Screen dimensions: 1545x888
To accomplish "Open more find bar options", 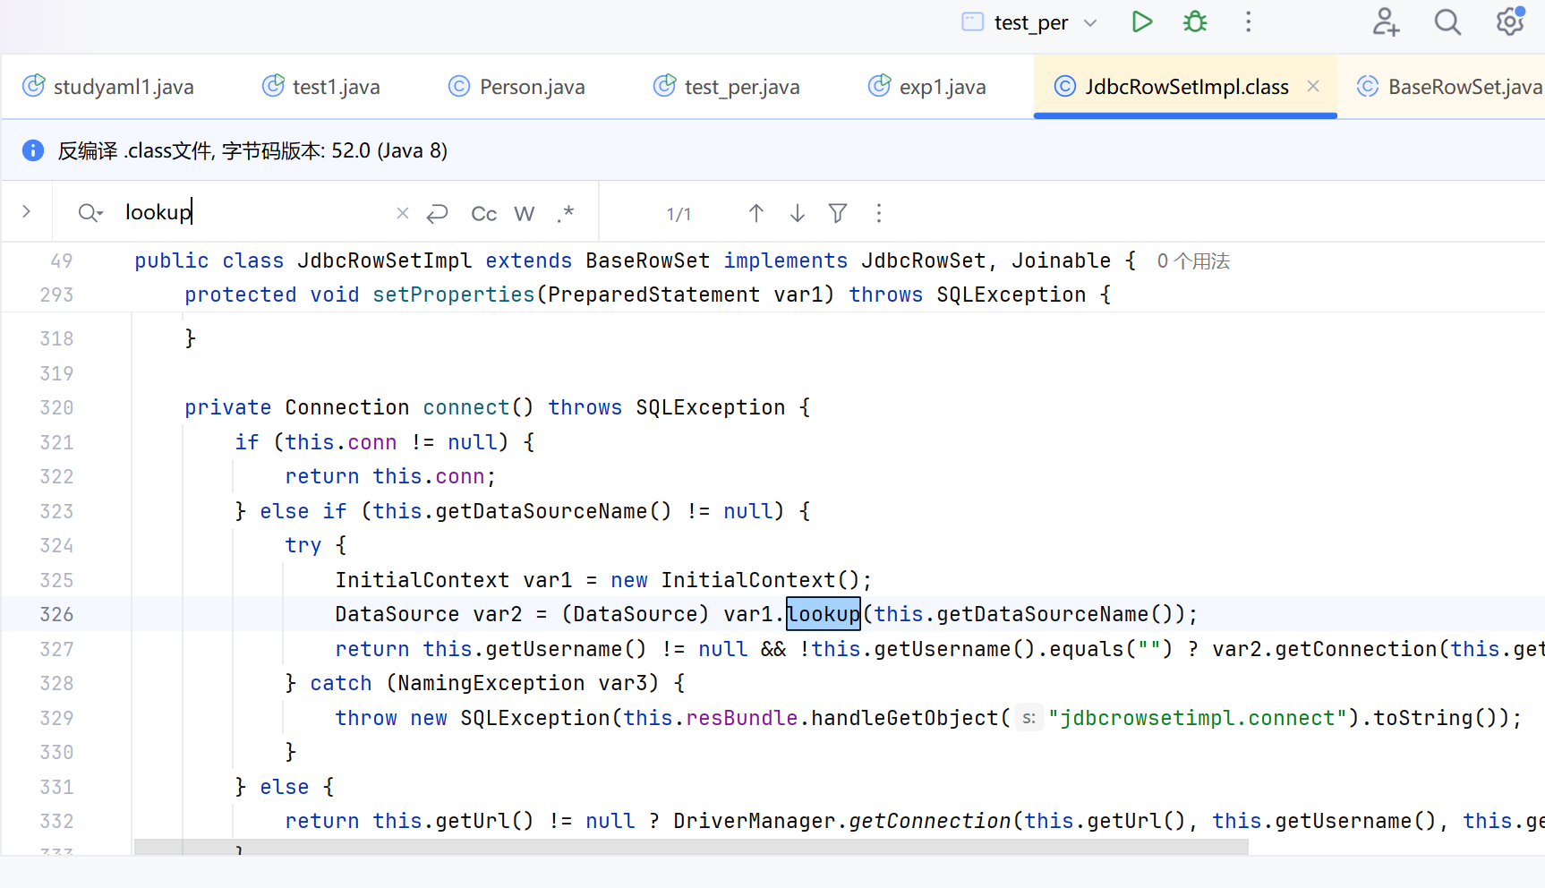I will tap(879, 213).
